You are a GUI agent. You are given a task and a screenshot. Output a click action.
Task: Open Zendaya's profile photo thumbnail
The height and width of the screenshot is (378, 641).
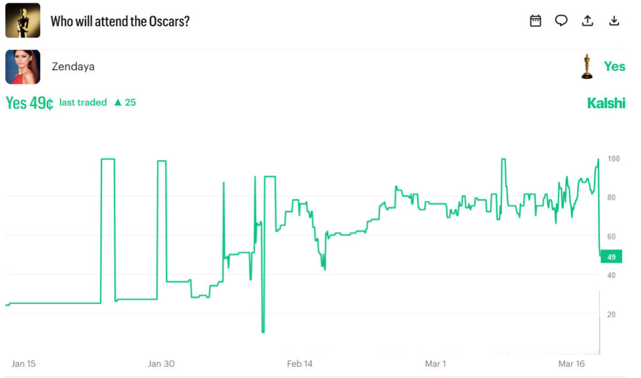tap(23, 66)
